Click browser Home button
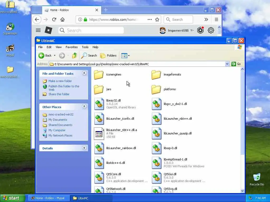Screen dimensions: 270x202 click(62, 19)
